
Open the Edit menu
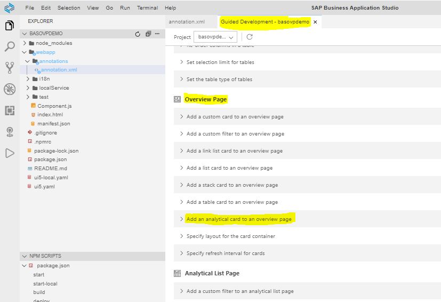coord(46,8)
